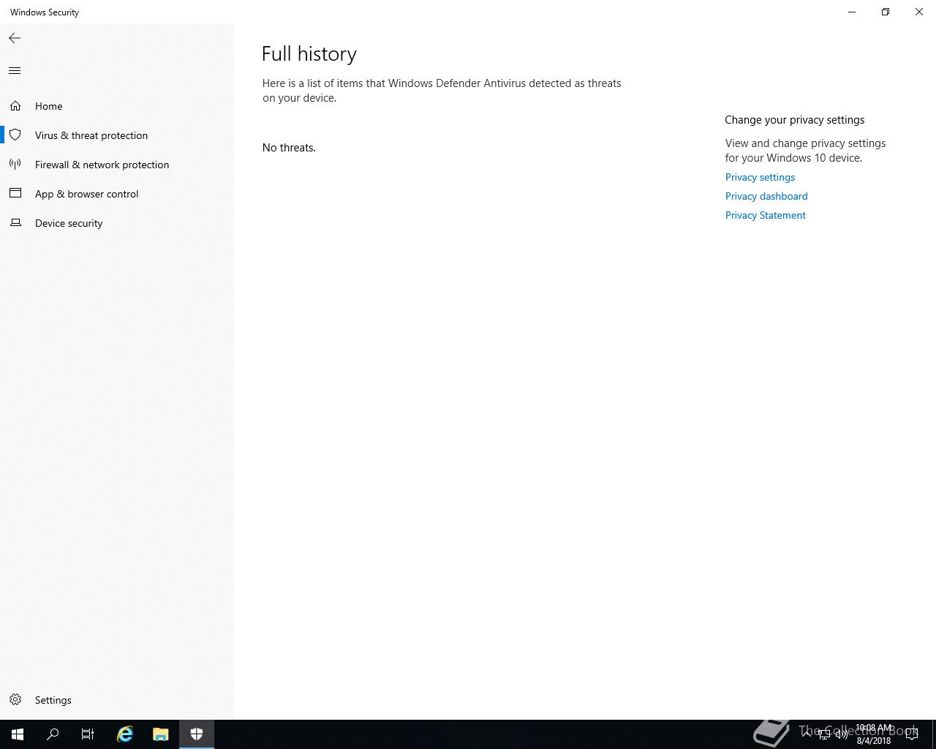Screen dimensions: 936x749
Task: Open the Windows Start menu
Action: pyautogui.click(x=18, y=734)
